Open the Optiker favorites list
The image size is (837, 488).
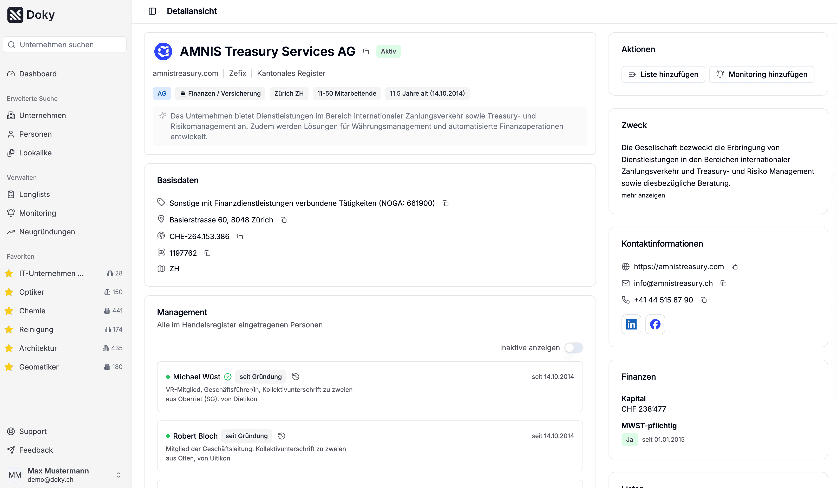(31, 292)
